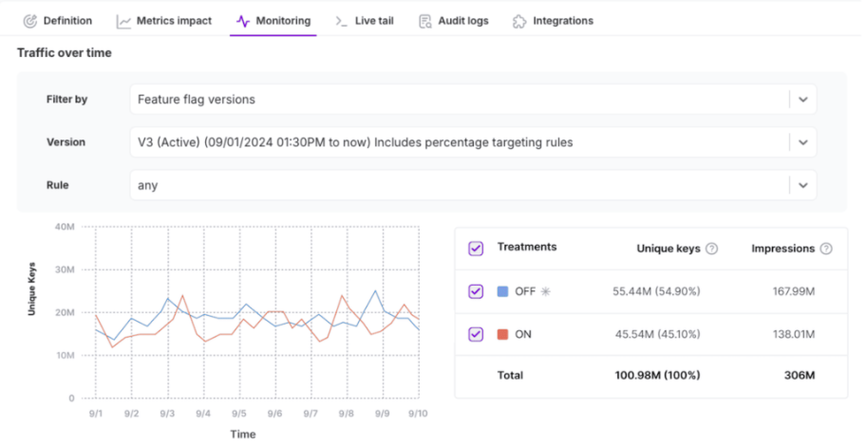Click the blue OFF treatment color swatch
This screenshot has width=866, height=446.
pos(503,291)
